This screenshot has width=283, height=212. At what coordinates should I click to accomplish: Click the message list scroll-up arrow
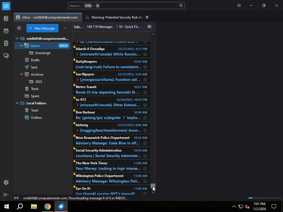tap(153, 34)
